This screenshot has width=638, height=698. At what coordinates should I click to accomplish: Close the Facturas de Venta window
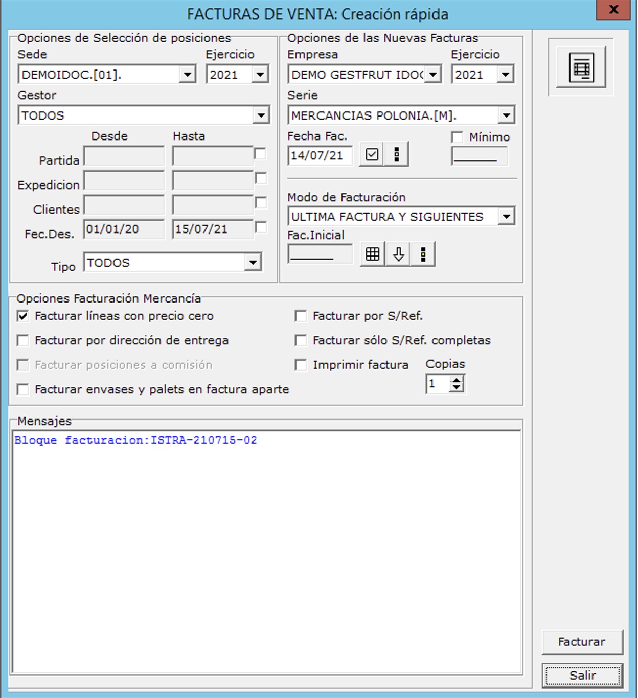pos(613,10)
